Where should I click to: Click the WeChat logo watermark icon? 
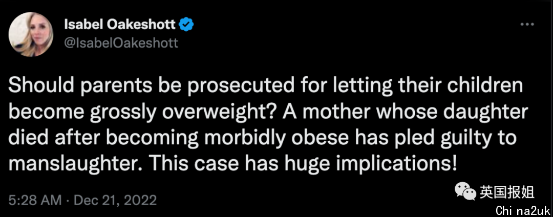coord(465,191)
